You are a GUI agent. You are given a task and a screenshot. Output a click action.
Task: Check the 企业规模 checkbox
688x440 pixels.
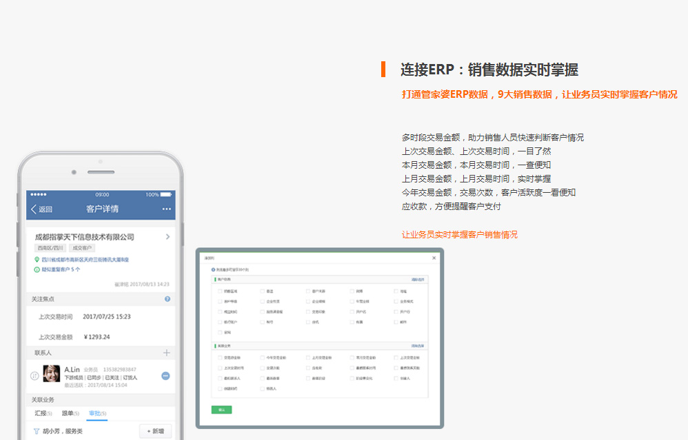point(308,302)
